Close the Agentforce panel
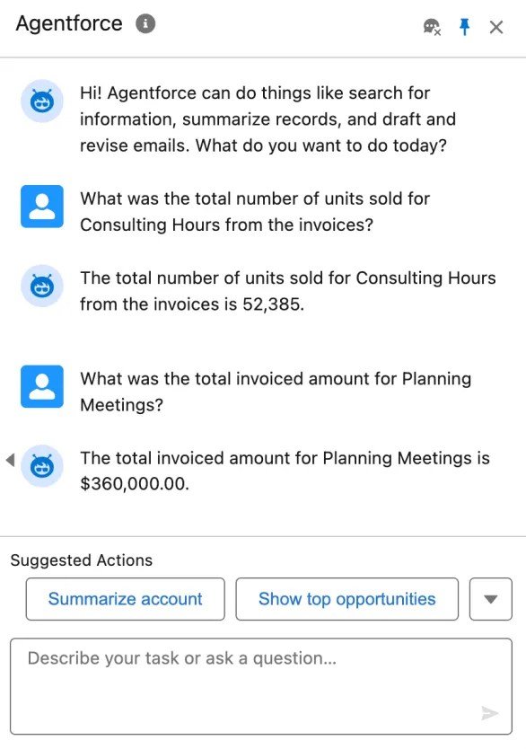Image resolution: width=526 pixels, height=749 pixels. click(x=496, y=27)
